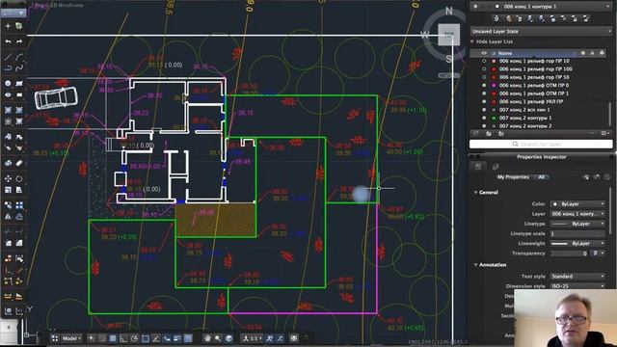Open the Model layout dropdown

point(71,338)
